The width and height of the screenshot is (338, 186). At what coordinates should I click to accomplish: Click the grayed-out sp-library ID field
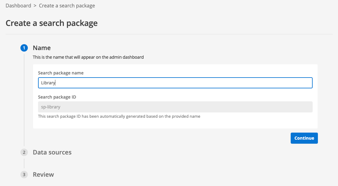(175, 107)
